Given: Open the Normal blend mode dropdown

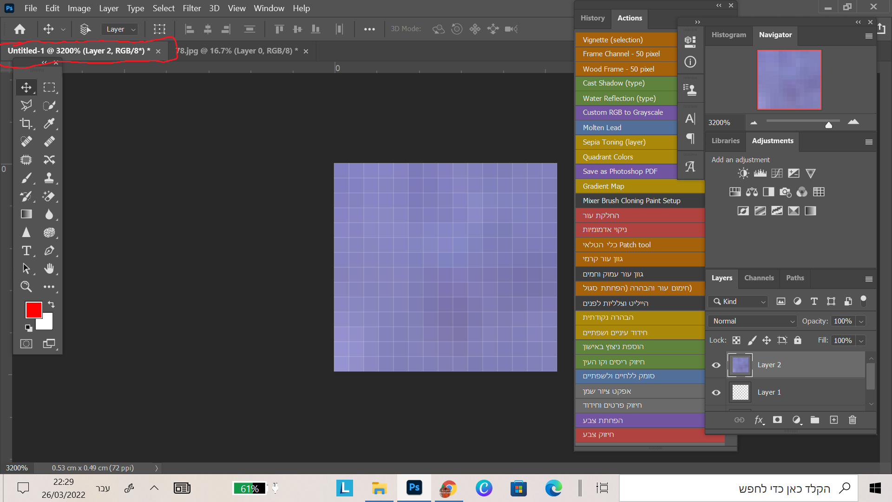Looking at the screenshot, I should coord(753,321).
